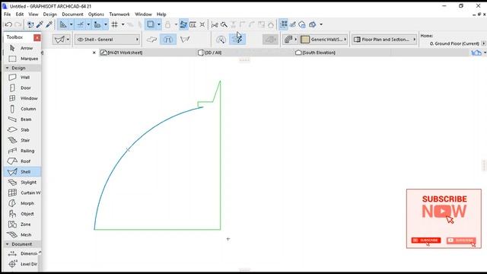Open the Design menu
Image resolution: width=487 pixels, height=274 pixels.
(x=49, y=14)
